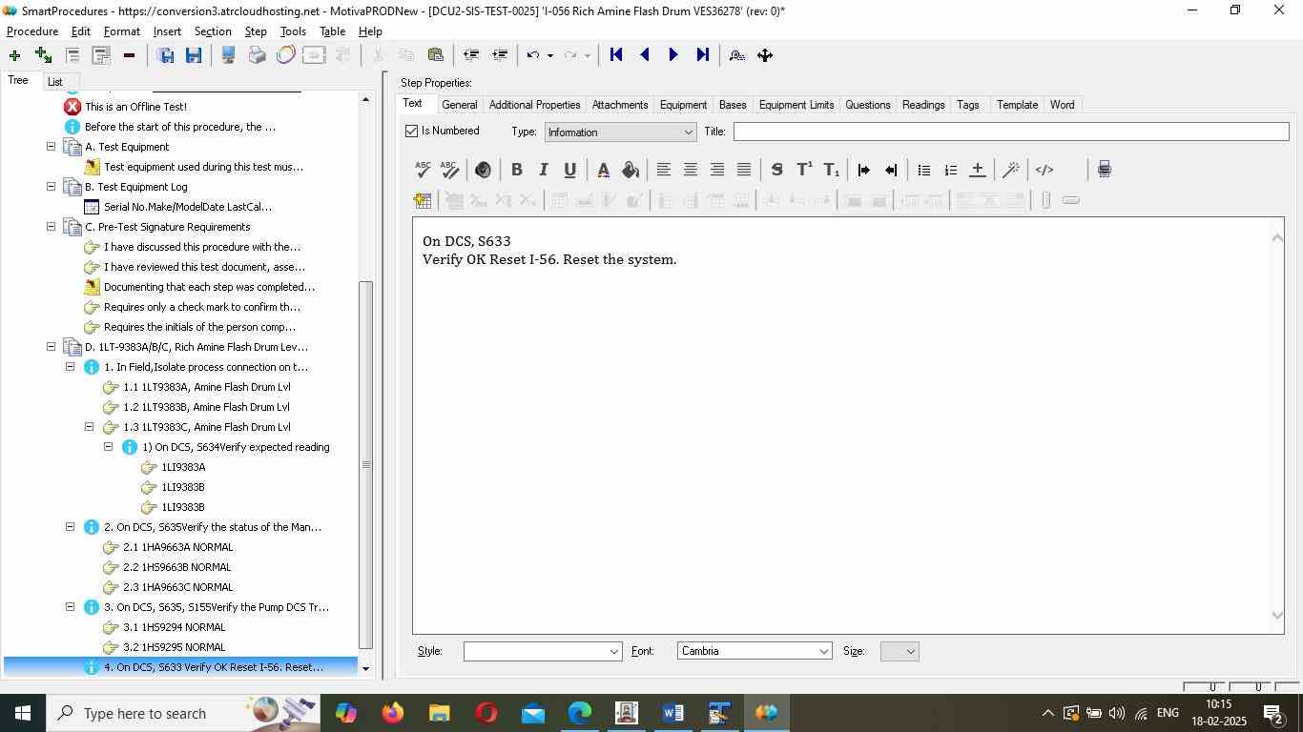
Task: Insert a new table icon
Action: [x=423, y=200]
